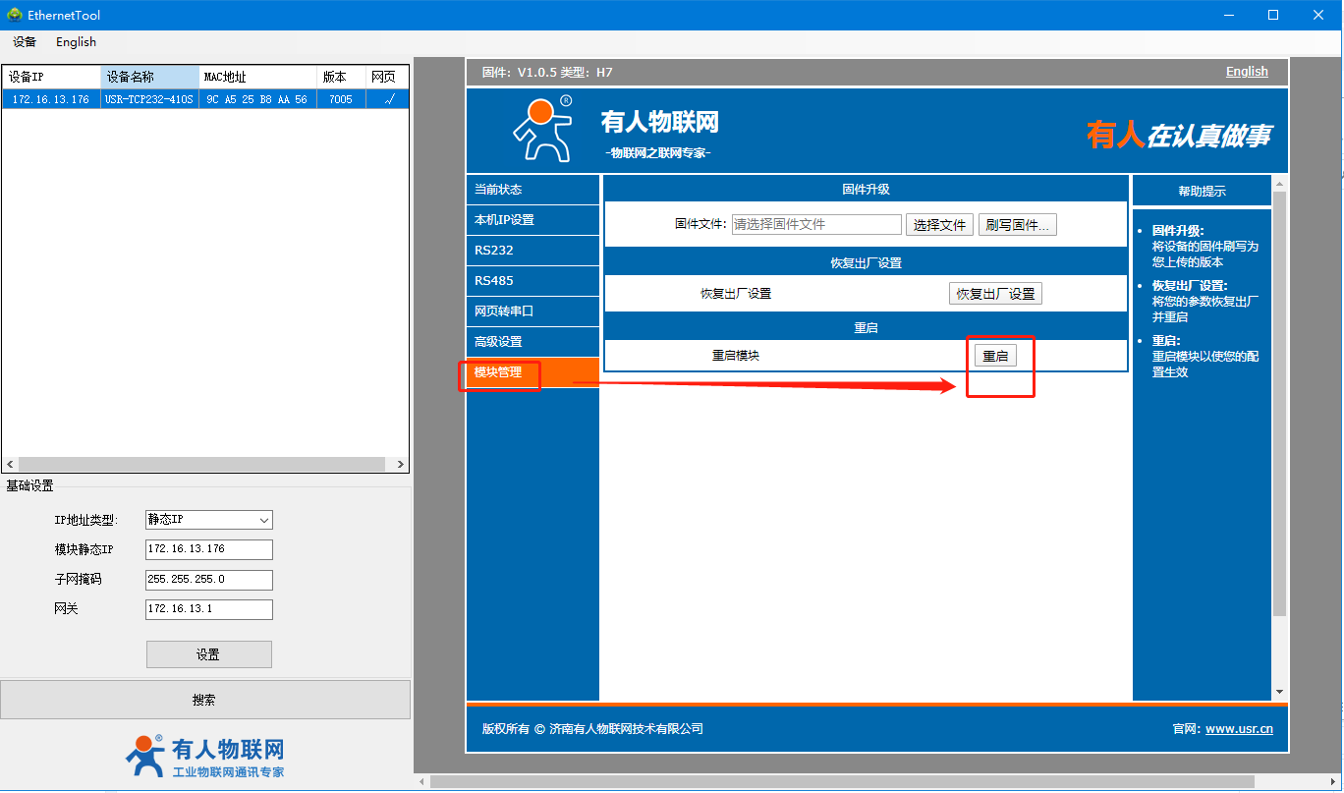
Task: Click the device list horizontal scrollbar right arrow
Action: tap(401, 465)
